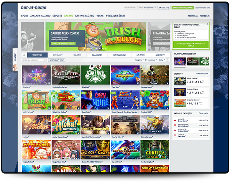The width and height of the screenshot is (230, 182).
Task: Open the favorites star tab
Action: tap(24, 55)
